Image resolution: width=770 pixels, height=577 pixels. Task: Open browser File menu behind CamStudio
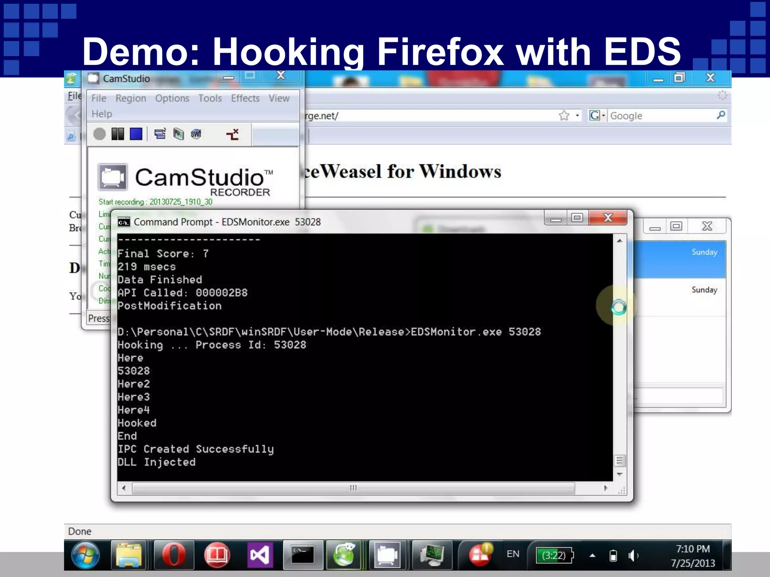pyautogui.click(x=74, y=96)
